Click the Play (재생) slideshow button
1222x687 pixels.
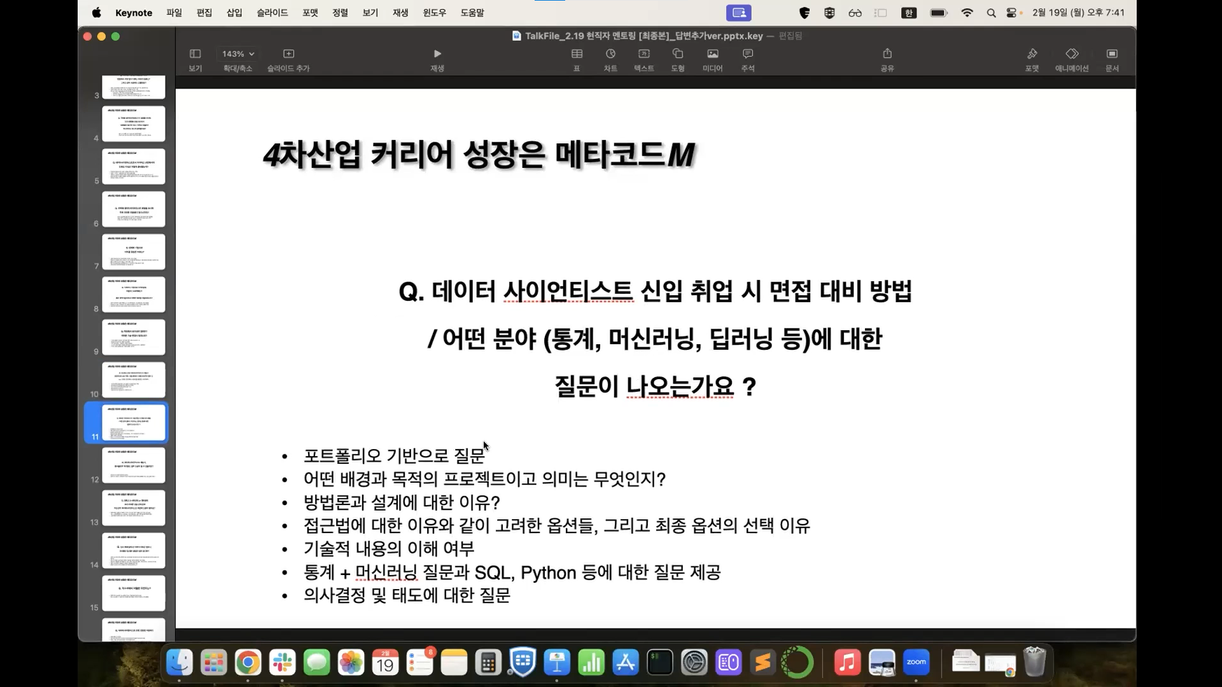coord(437,54)
